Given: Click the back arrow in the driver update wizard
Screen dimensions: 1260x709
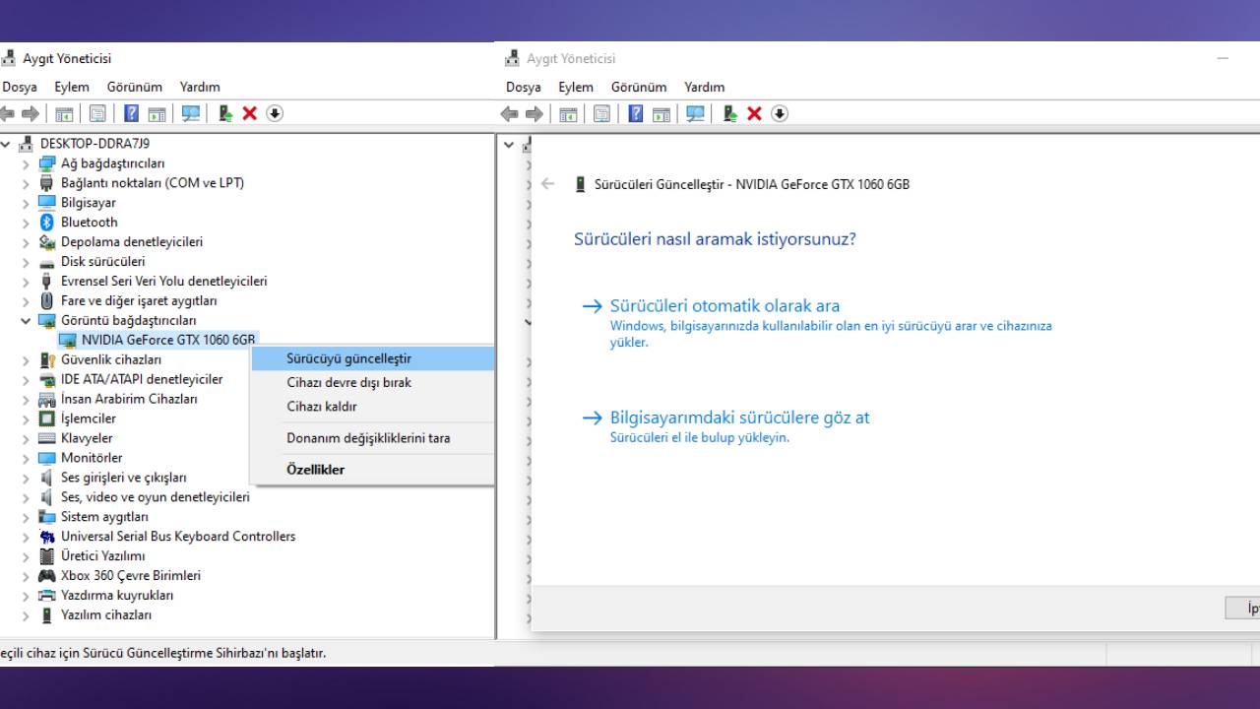Looking at the screenshot, I should 549,184.
